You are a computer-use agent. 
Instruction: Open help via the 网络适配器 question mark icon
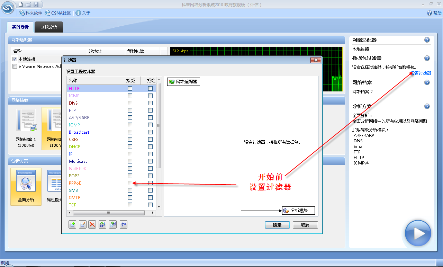[x=427, y=39]
